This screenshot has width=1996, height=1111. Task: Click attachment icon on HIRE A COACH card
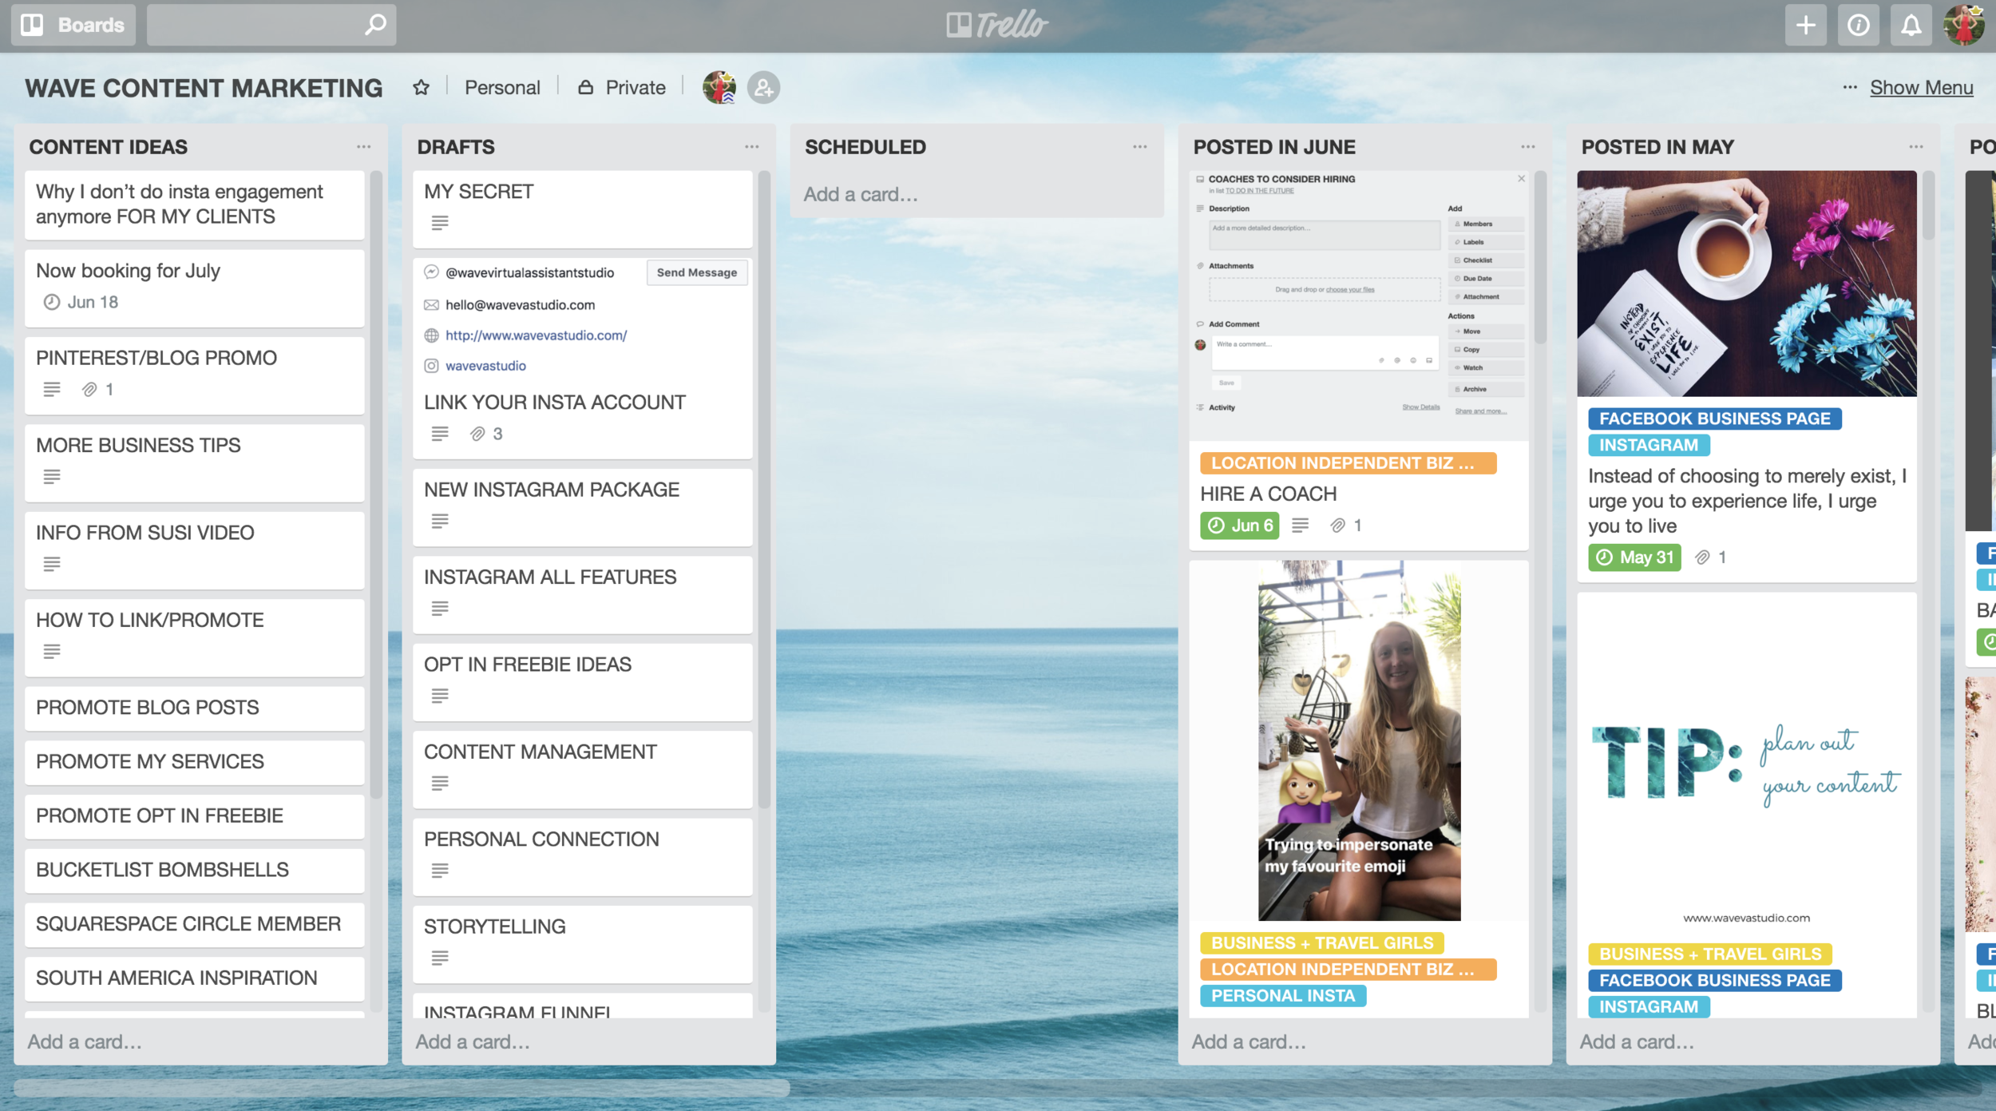click(1338, 526)
